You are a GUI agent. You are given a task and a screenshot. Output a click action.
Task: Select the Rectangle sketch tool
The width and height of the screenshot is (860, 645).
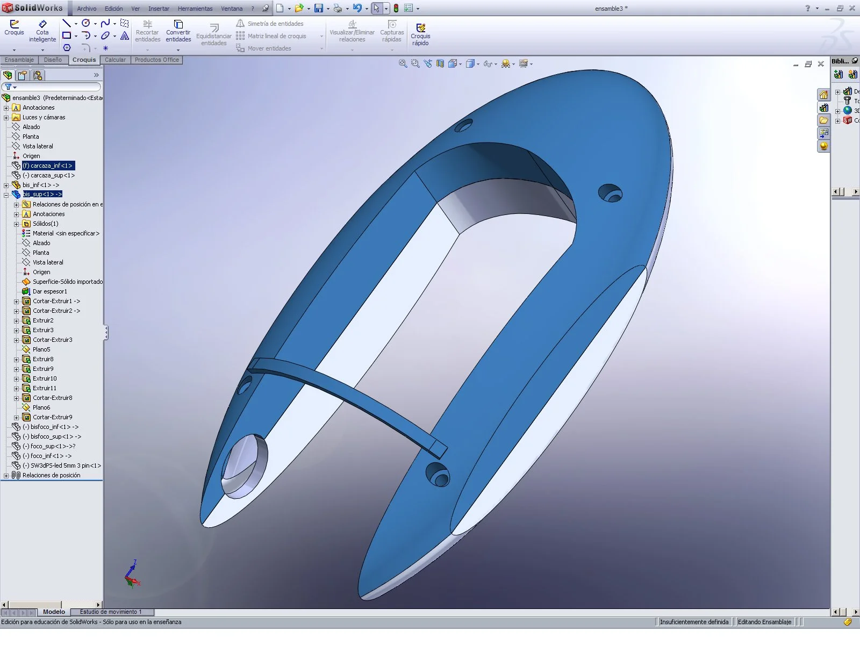67,35
